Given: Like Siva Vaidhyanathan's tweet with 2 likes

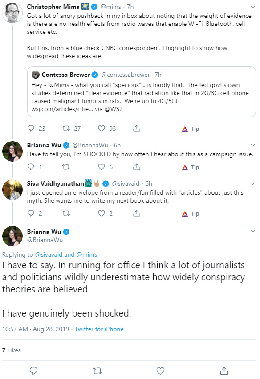Looking at the screenshot, I should tap(102, 213).
